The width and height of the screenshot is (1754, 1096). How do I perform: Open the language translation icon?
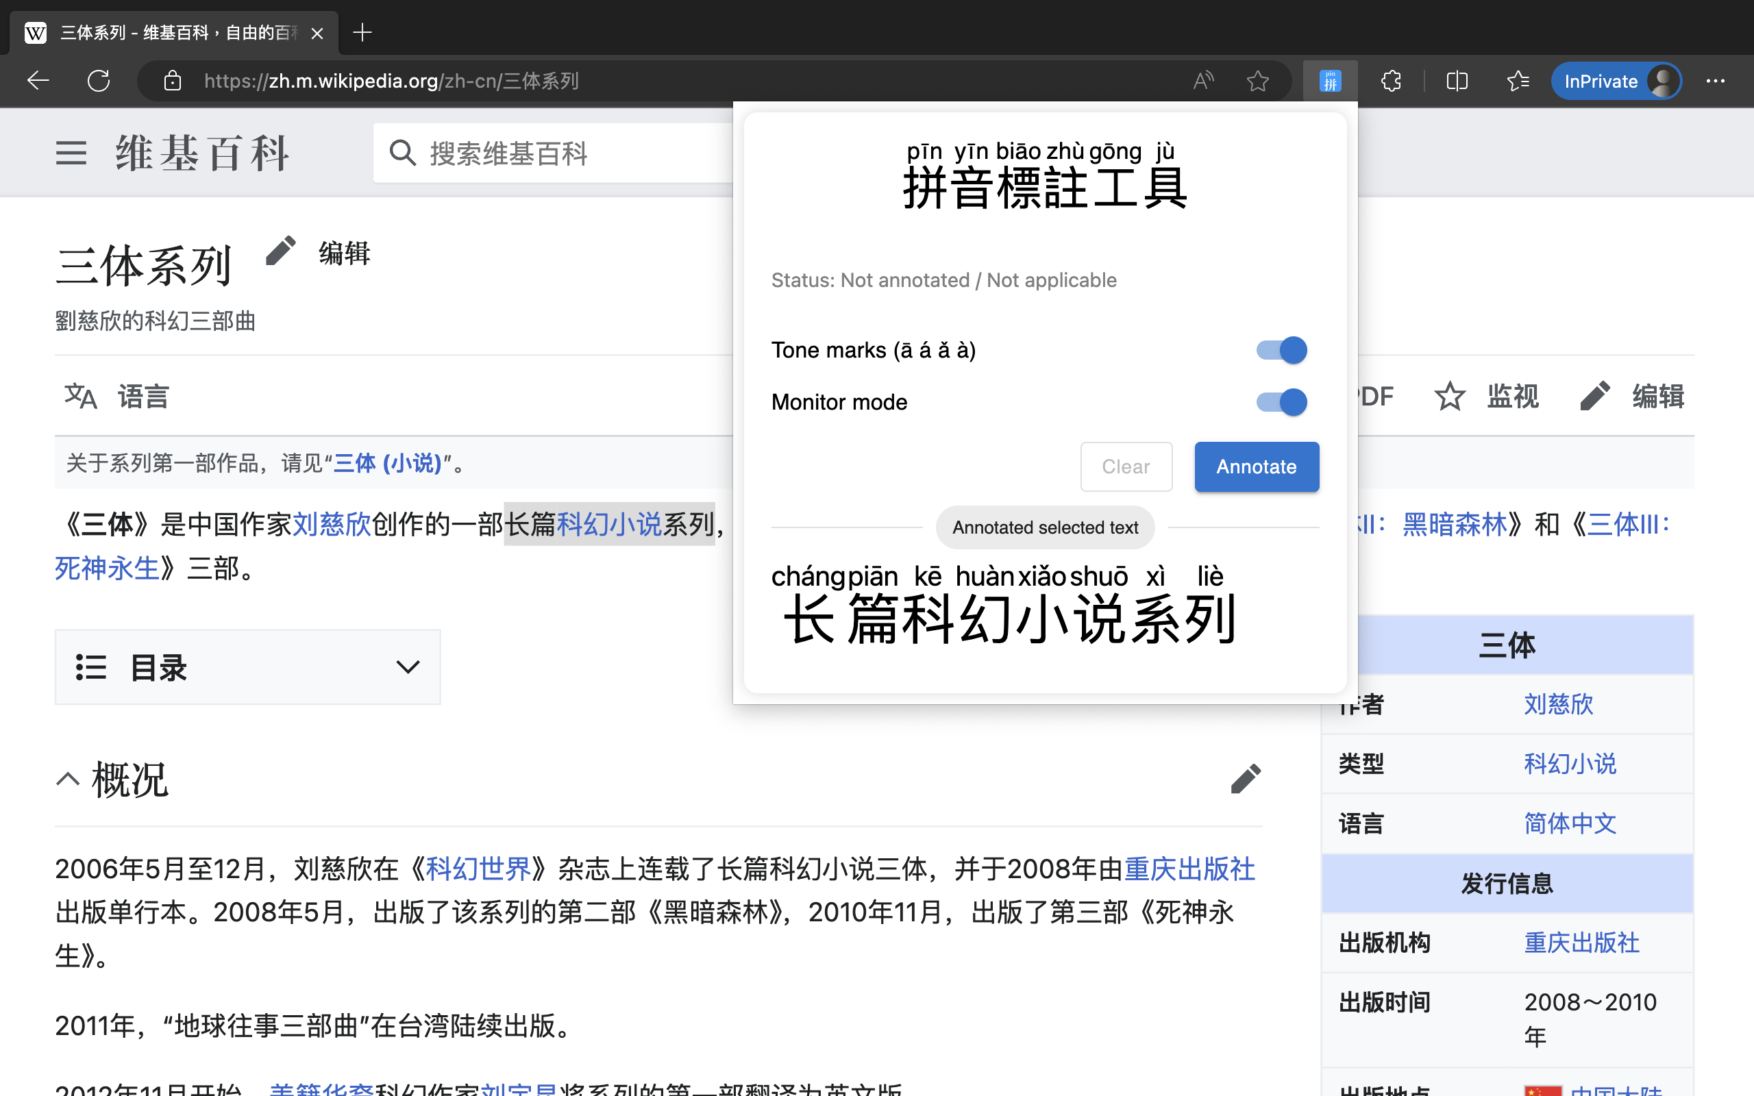(x=80, y=397)
